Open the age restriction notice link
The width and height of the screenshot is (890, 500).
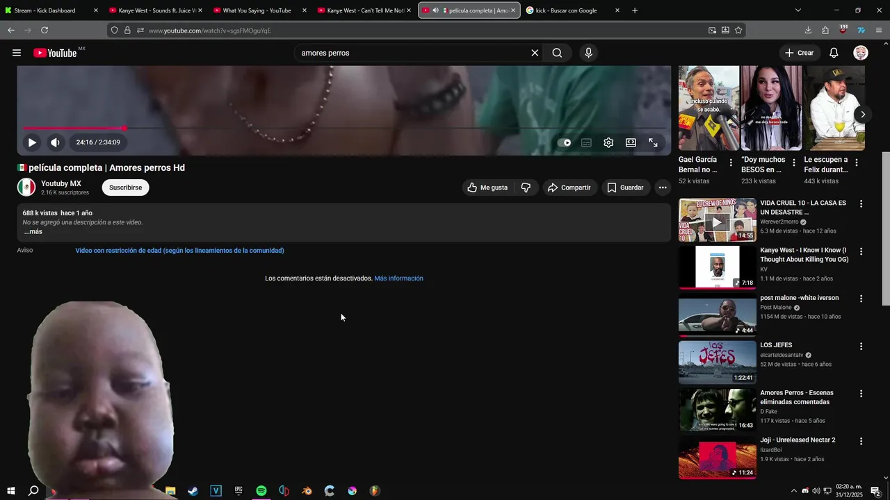coord(179,251)
